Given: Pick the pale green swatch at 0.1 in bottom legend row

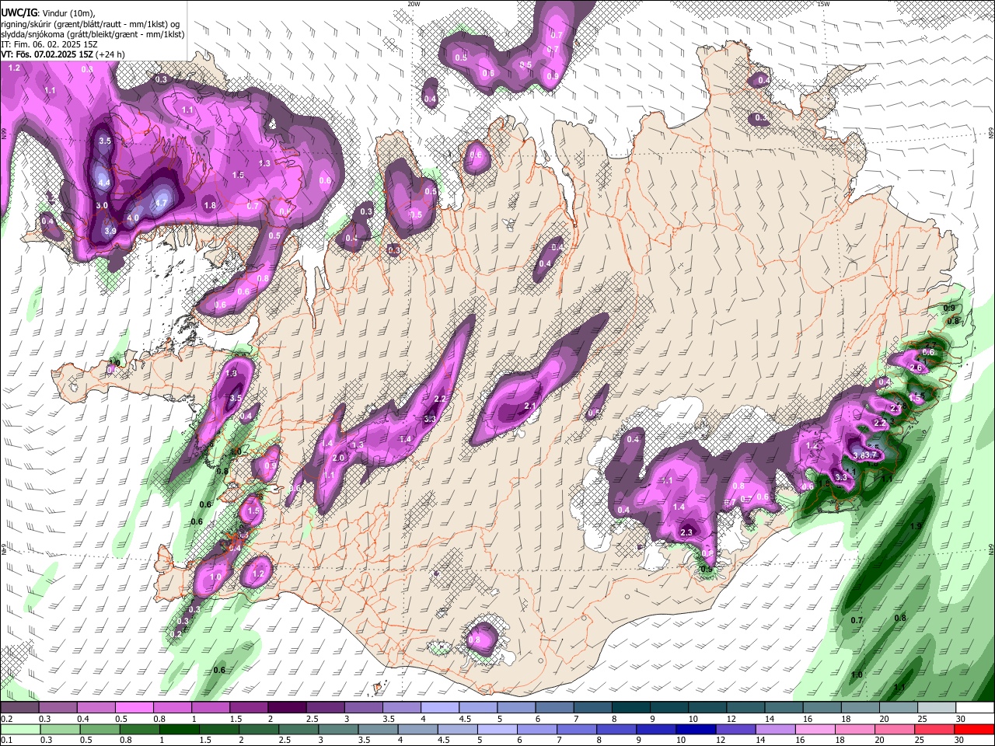Looking at the screenshot, I should 20,730.
